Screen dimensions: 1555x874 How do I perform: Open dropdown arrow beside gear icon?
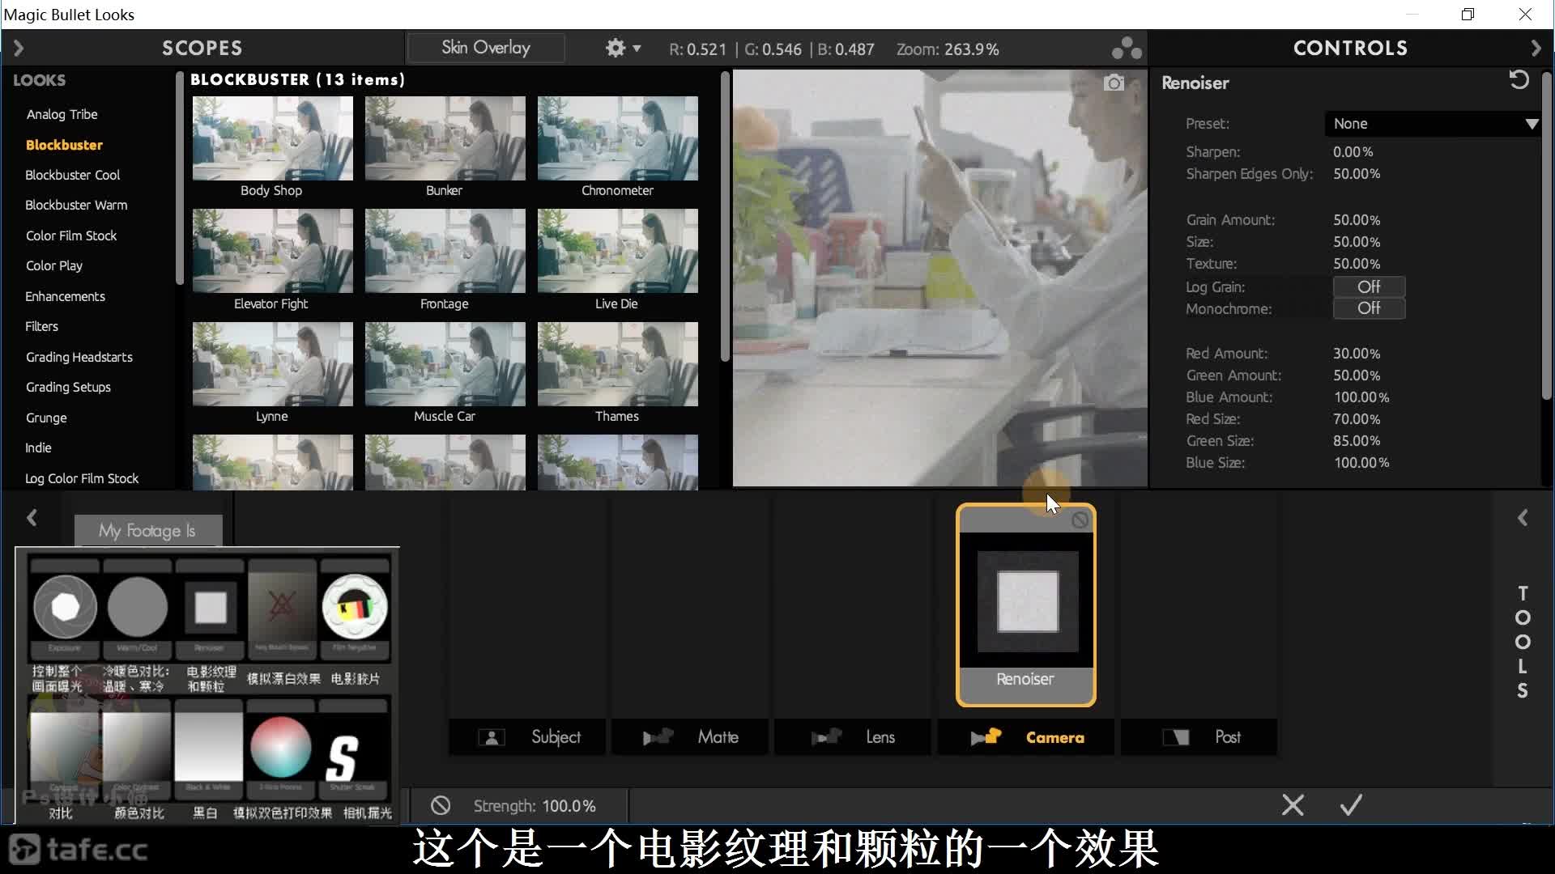point(637,49)
